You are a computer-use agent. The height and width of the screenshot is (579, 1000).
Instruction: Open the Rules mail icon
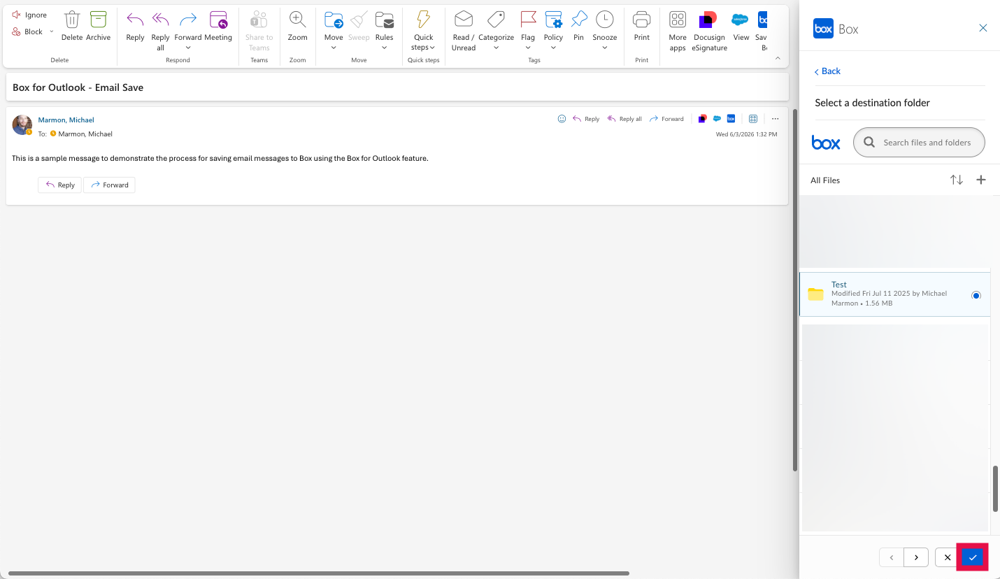[x=384, y=20]
